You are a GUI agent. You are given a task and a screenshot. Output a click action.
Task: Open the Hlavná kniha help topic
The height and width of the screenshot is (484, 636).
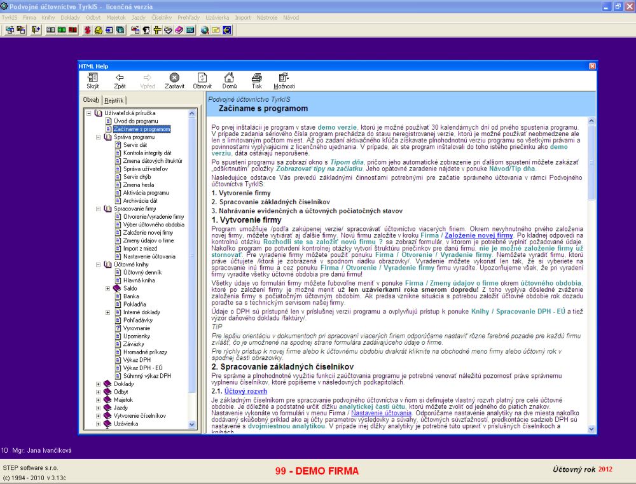(139, 280)
